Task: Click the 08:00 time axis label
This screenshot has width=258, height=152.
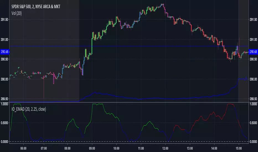Action: (68, 148)
